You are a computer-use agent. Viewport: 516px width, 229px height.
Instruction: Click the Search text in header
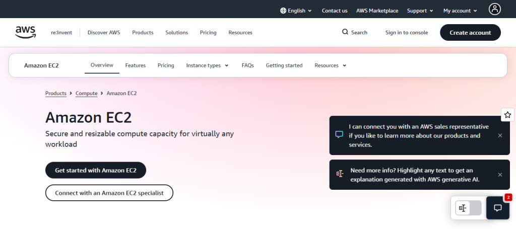coord(359,33)
